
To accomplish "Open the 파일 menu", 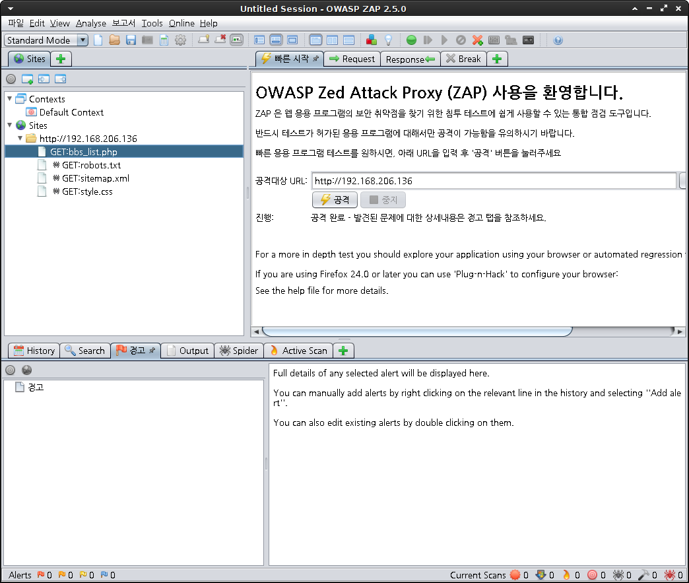I will [x=16, y=23].
